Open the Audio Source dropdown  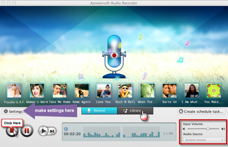[x=204, y=140]
